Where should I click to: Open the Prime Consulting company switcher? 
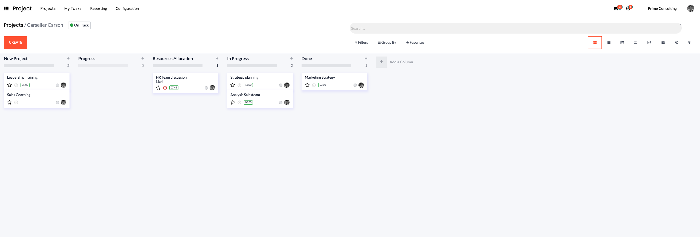[662, 8]
